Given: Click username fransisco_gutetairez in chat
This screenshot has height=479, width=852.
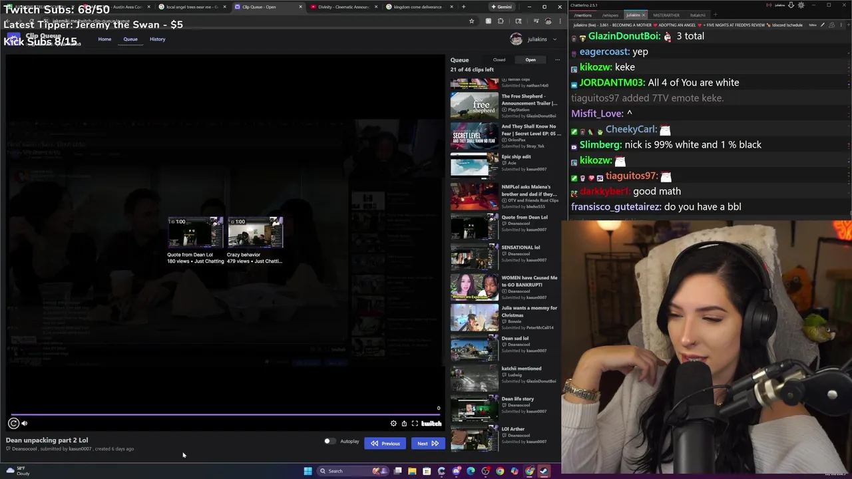Looking at the screenshot, I should click(615, 207).
